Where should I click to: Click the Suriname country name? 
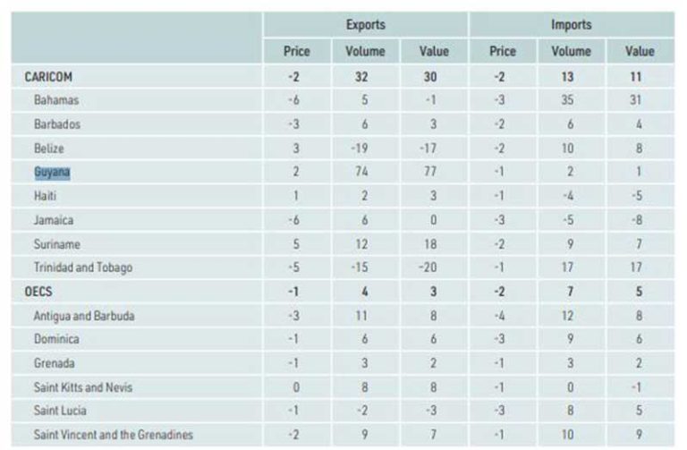(x=57, y=244)
